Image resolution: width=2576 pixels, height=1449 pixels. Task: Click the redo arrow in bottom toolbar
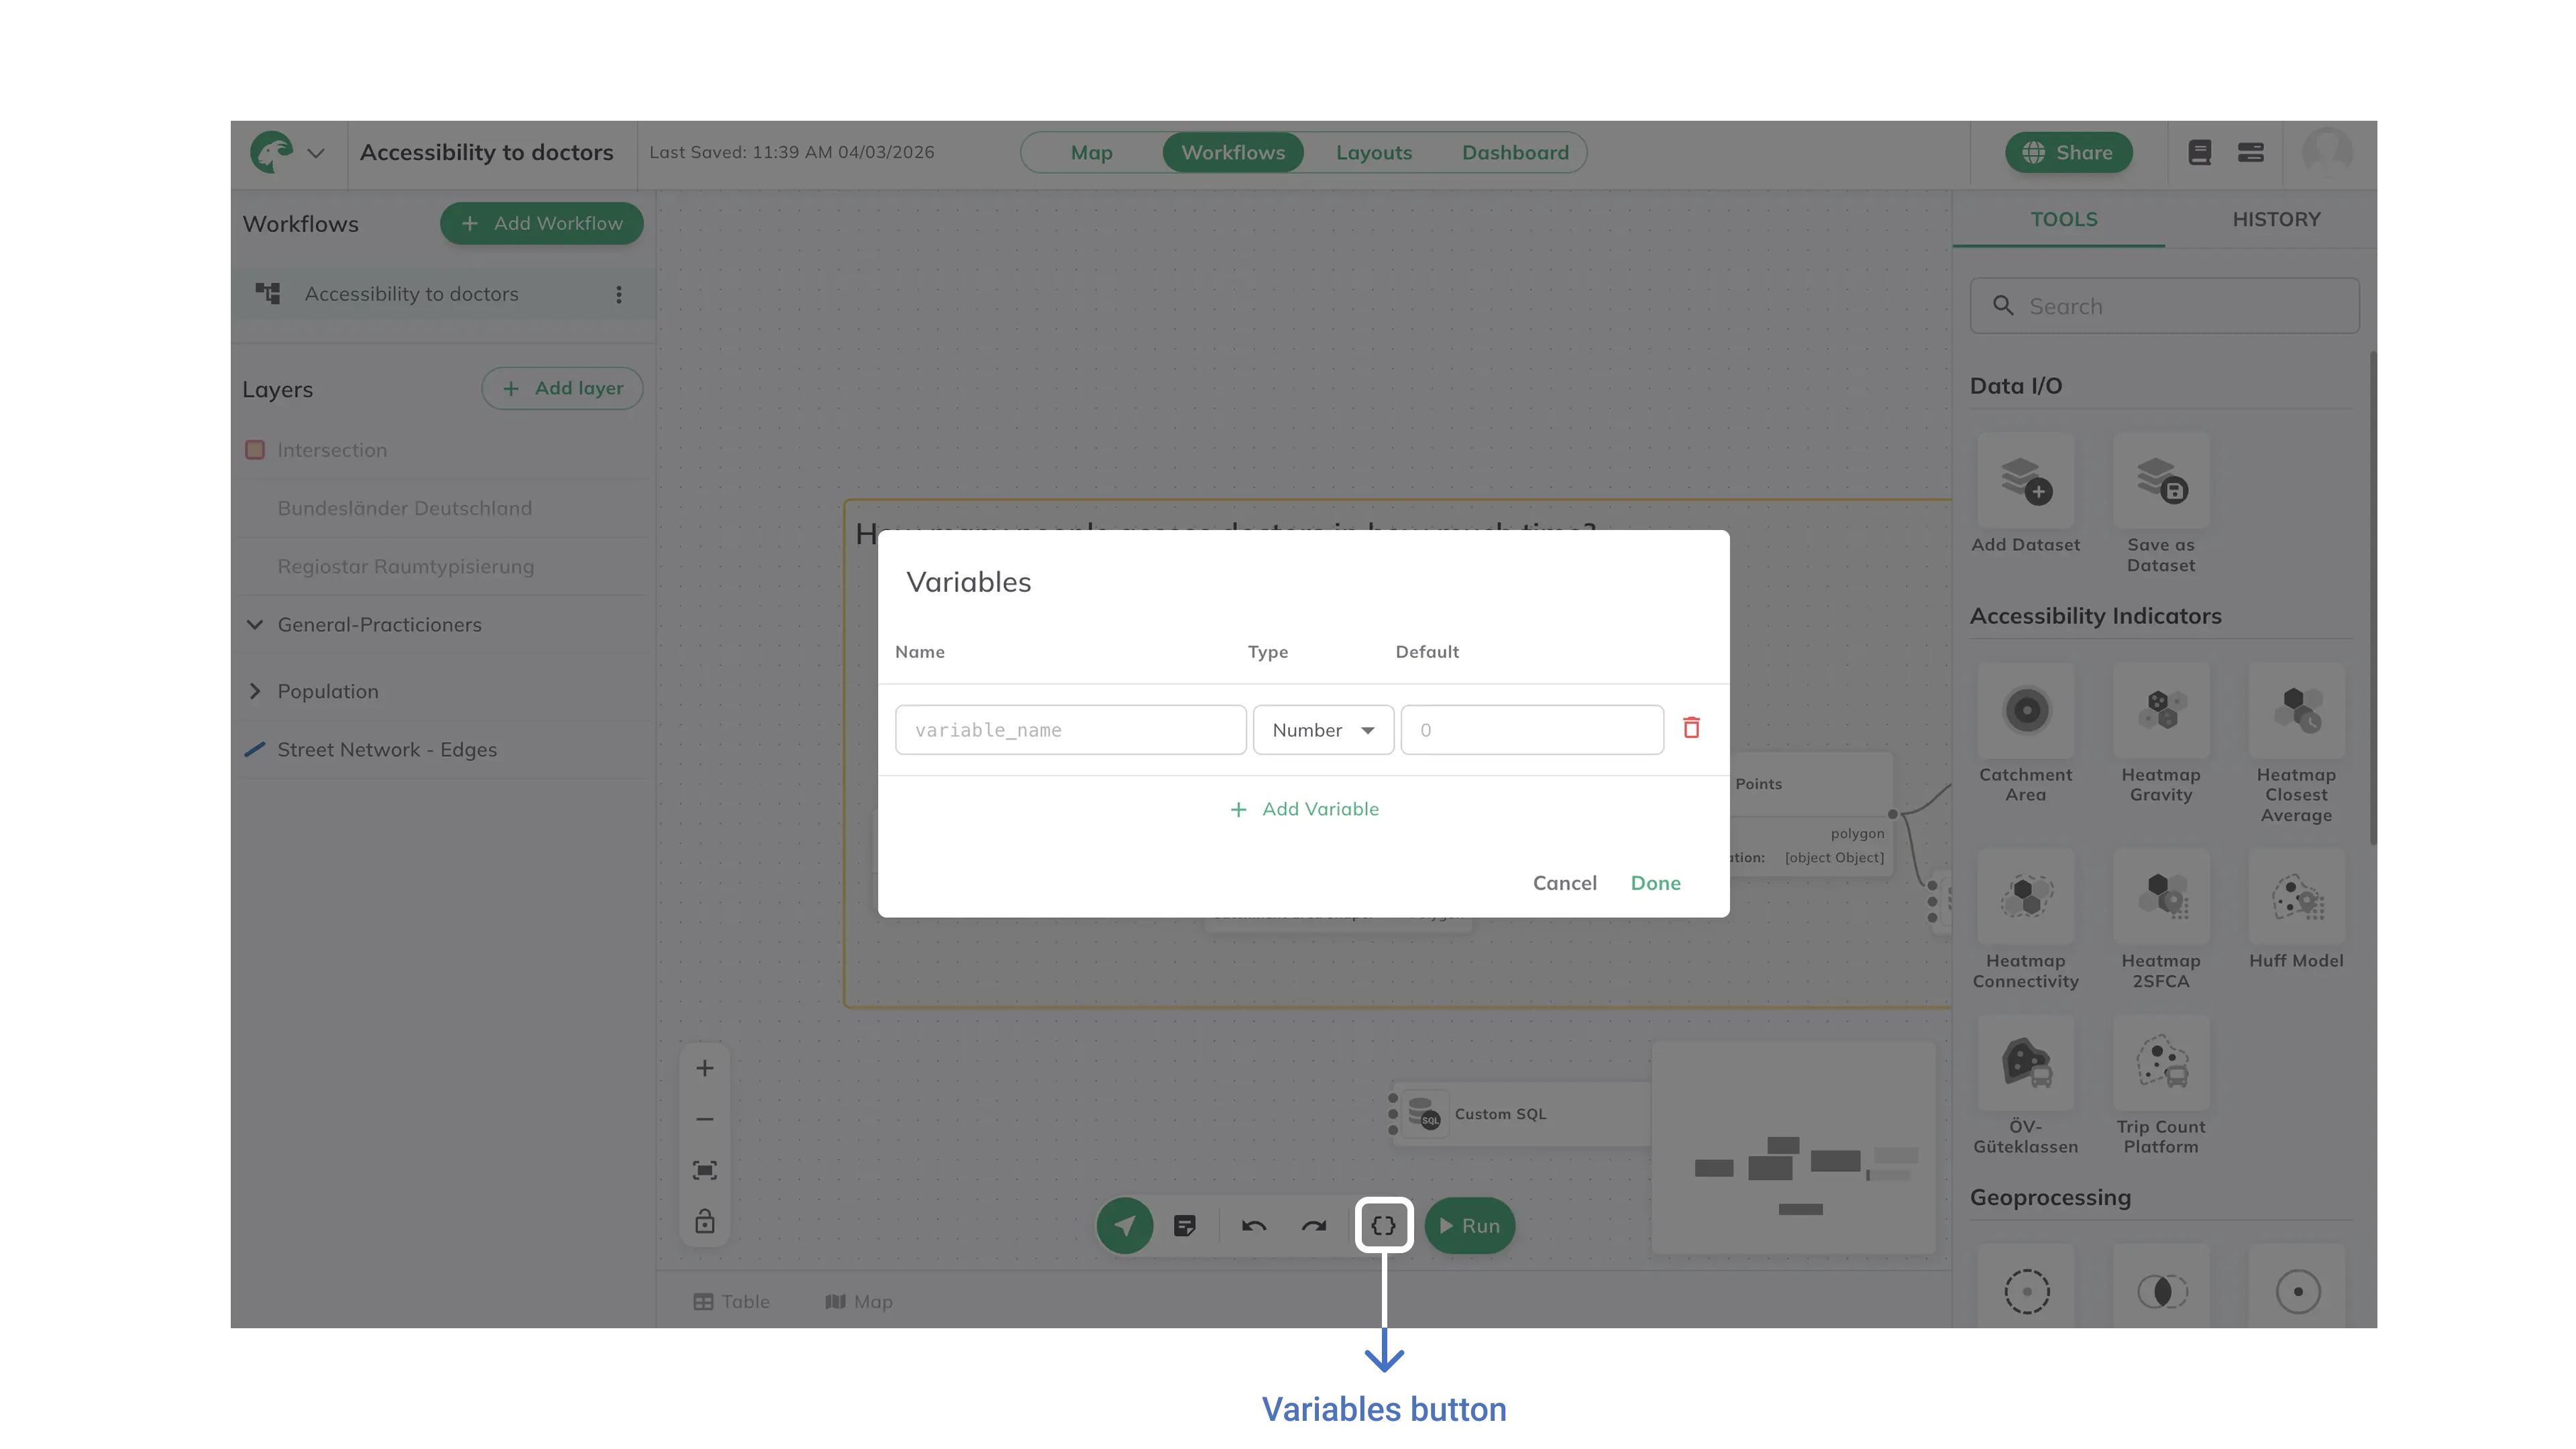[1314, 1225]
